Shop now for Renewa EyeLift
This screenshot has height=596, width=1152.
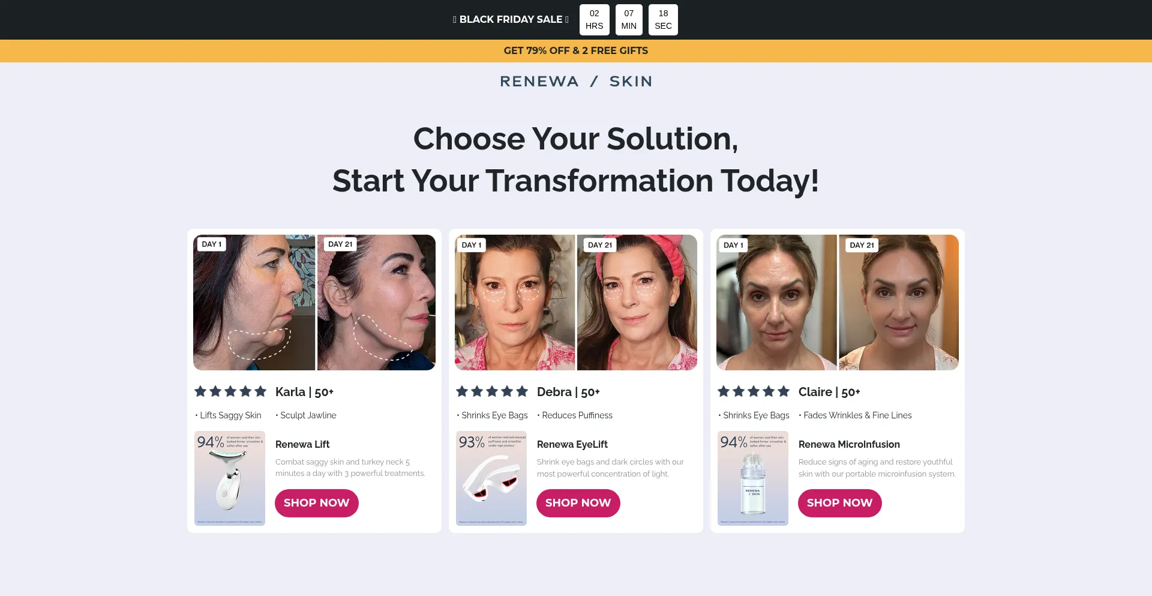[x=578, y=503]
